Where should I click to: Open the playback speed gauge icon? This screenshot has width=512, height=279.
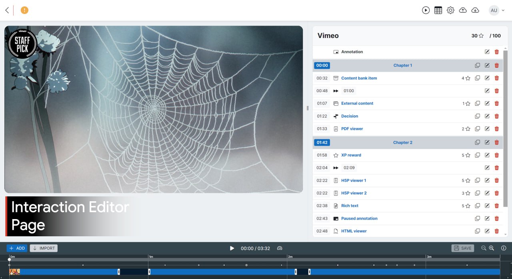point(280,248)
